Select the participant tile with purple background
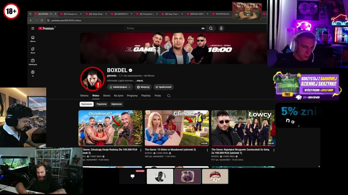 (188, 176)
